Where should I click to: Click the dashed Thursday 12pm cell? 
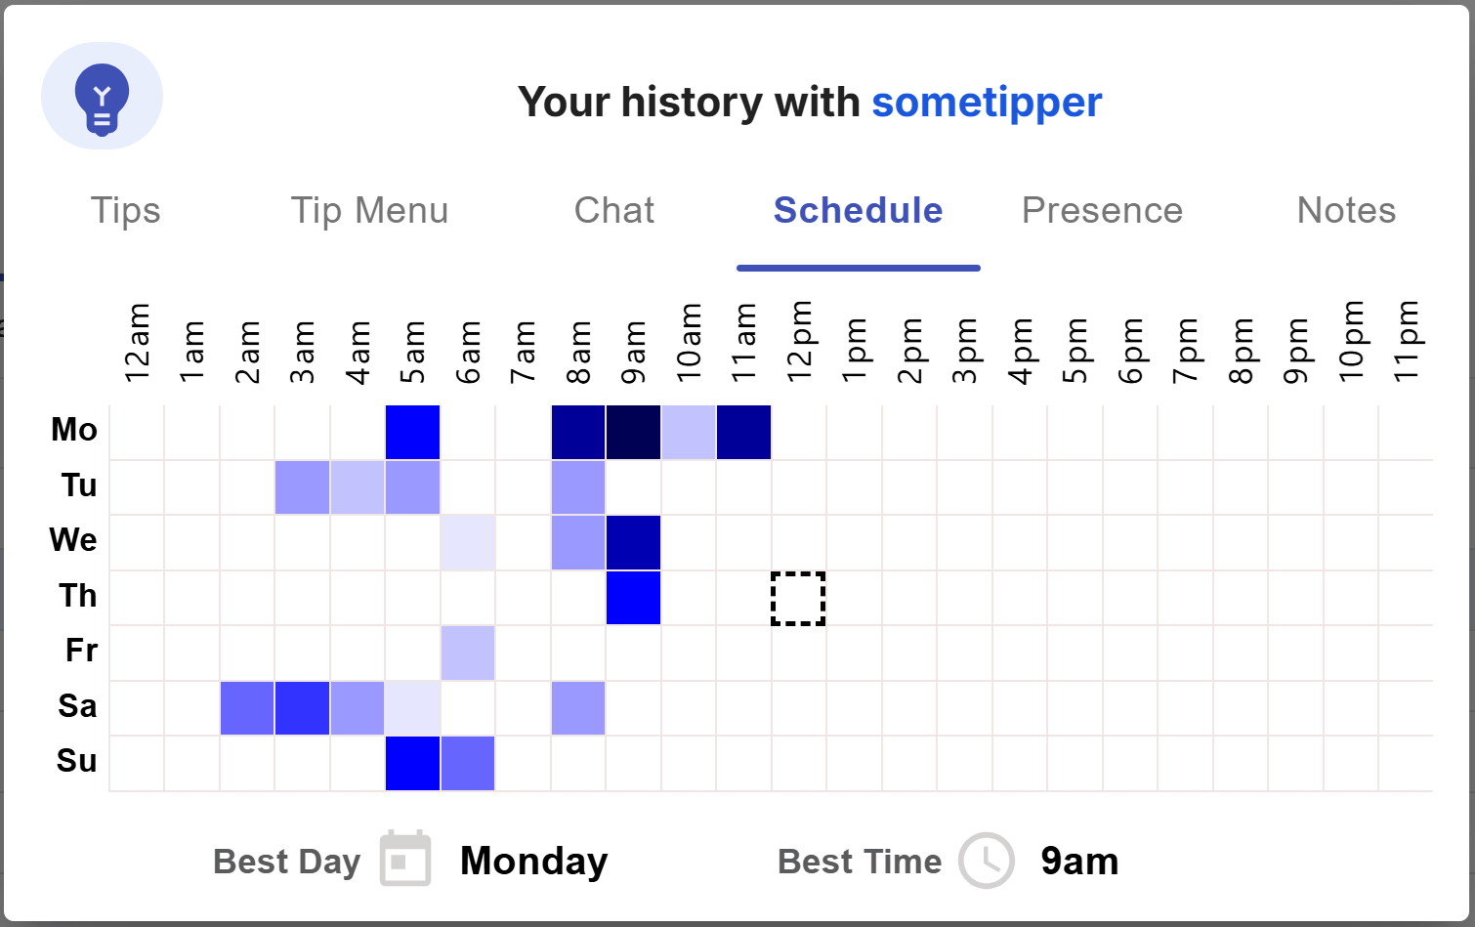tap(799, 598)
